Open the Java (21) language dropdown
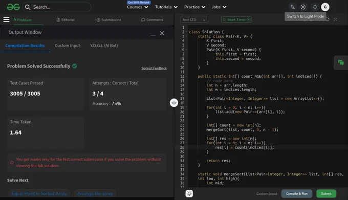 (x=194, y=19)
